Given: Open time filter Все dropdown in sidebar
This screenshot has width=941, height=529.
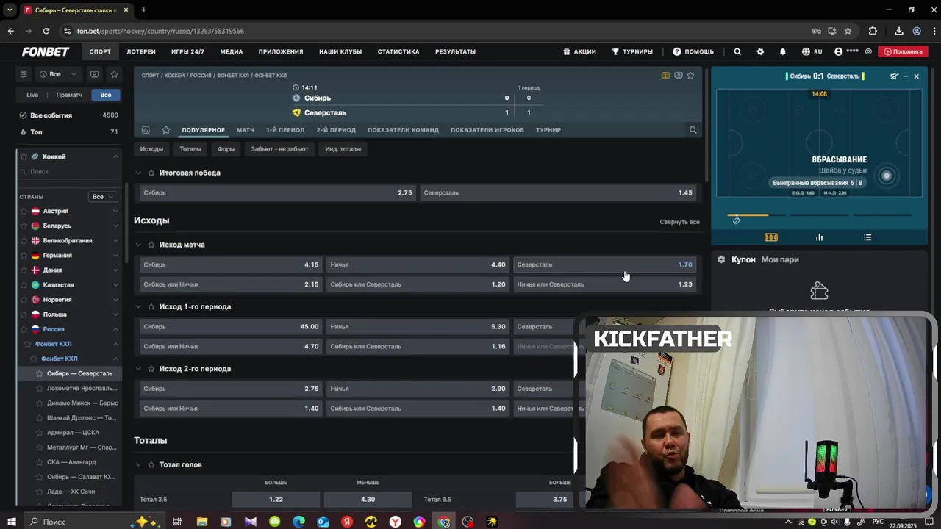Looking at the screenshot, I should [58, 74].
